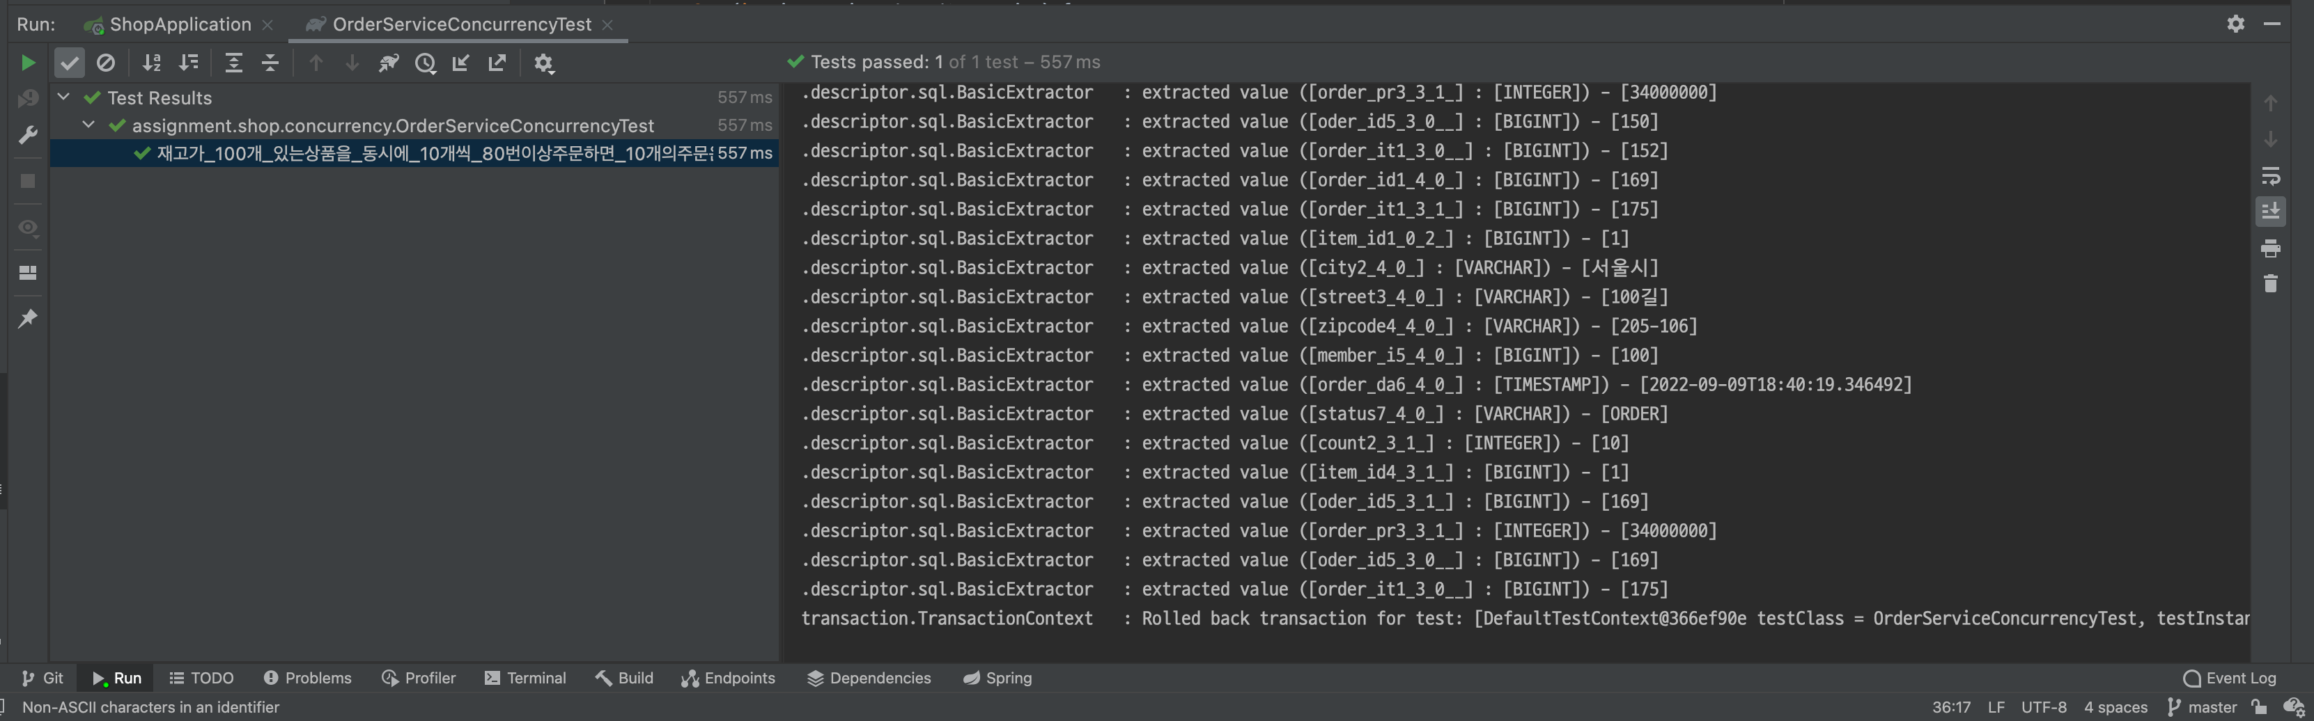Expand all test result nodes

[233, 63]
